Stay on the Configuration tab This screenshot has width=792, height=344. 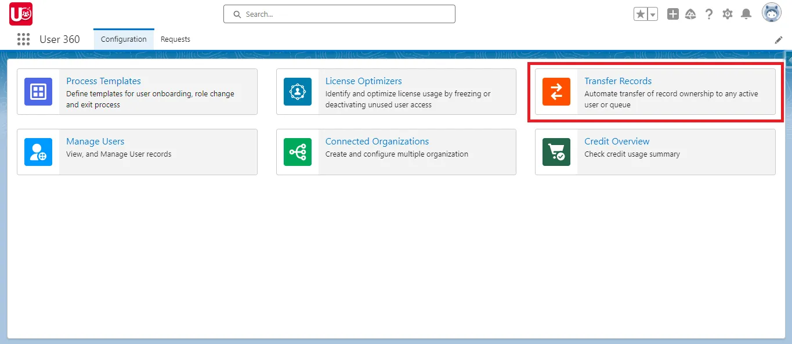point(123,39)
